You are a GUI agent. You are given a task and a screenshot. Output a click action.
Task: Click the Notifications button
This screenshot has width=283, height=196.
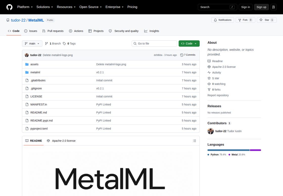pyautogui.click(x=223, y=20)
